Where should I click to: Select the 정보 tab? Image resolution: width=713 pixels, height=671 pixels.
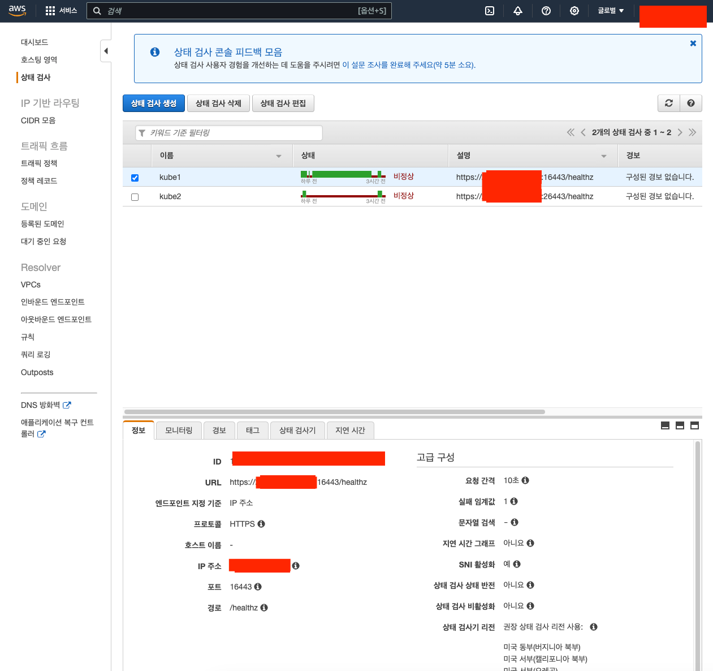(139, 430)
